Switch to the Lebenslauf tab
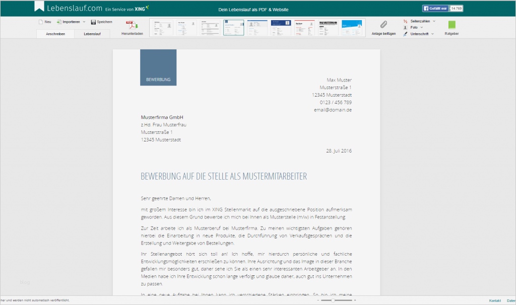 click(92, 34)
